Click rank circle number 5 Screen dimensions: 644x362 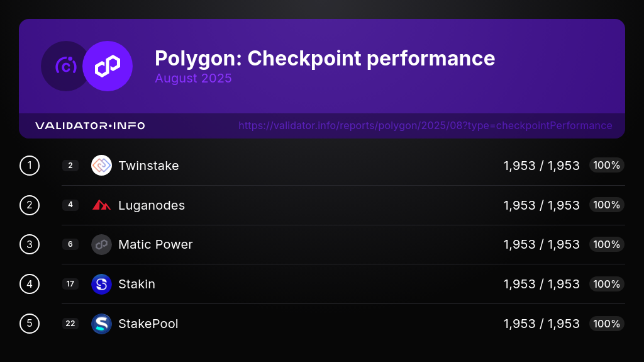coord(30,324)
